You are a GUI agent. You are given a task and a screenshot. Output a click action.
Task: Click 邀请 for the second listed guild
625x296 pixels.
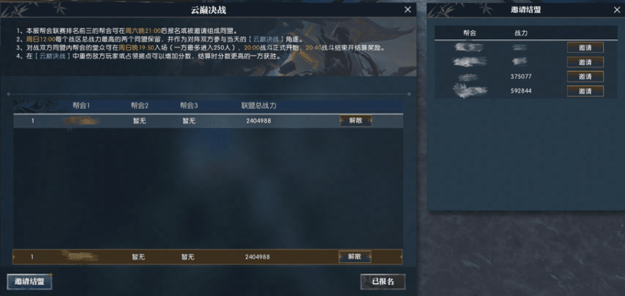coord(585,62)
